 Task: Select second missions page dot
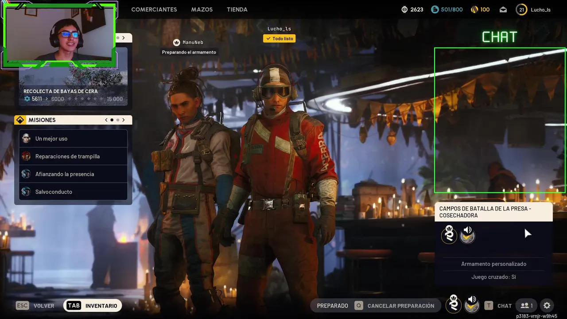(x=117, y=120)
